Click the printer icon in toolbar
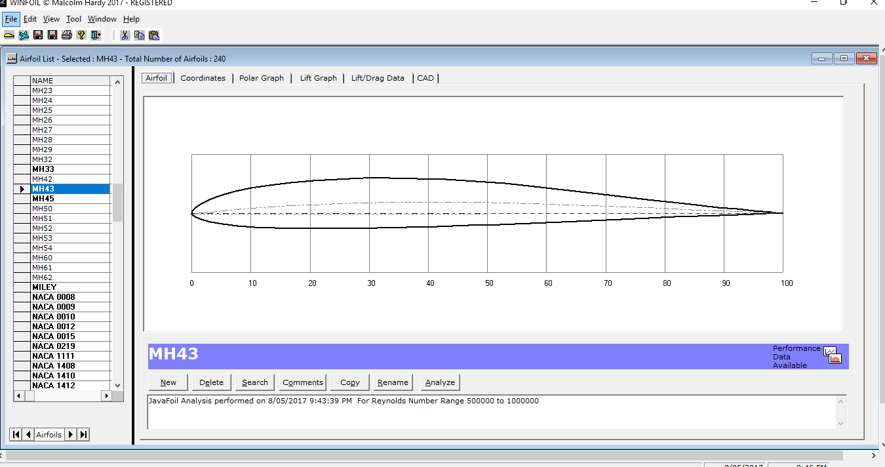 pyautogui.click(x=67, y=35)
